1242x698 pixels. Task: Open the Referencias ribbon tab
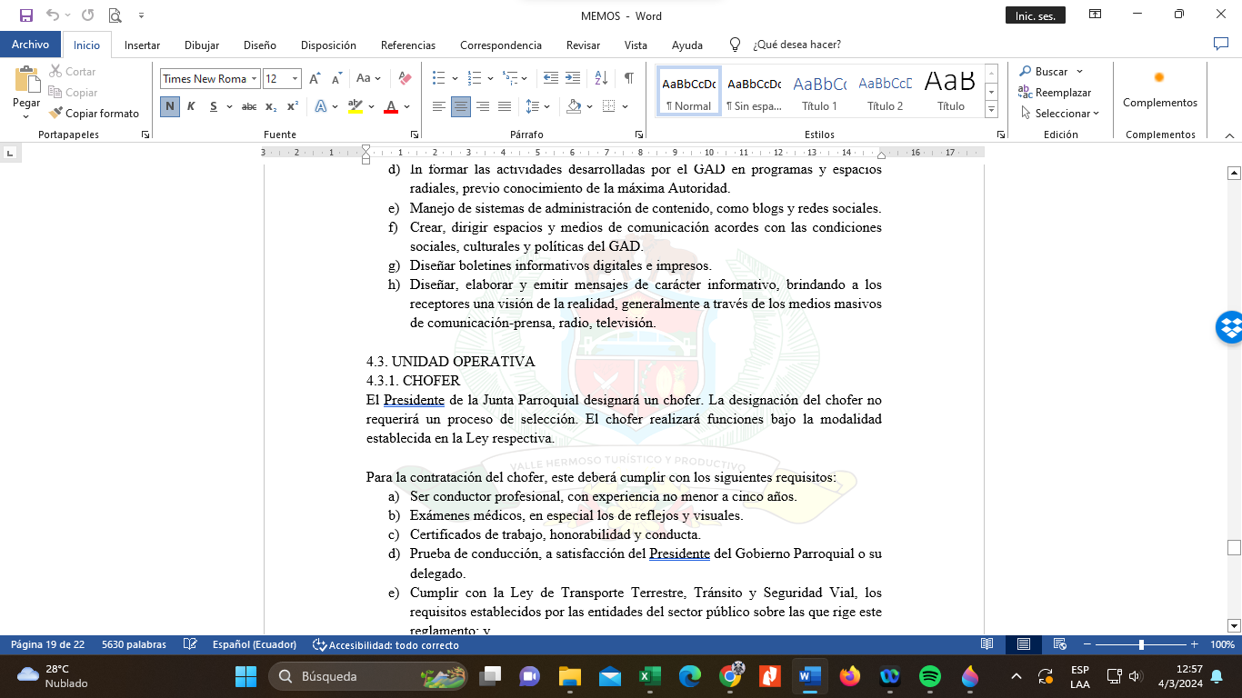click(407, 45)
